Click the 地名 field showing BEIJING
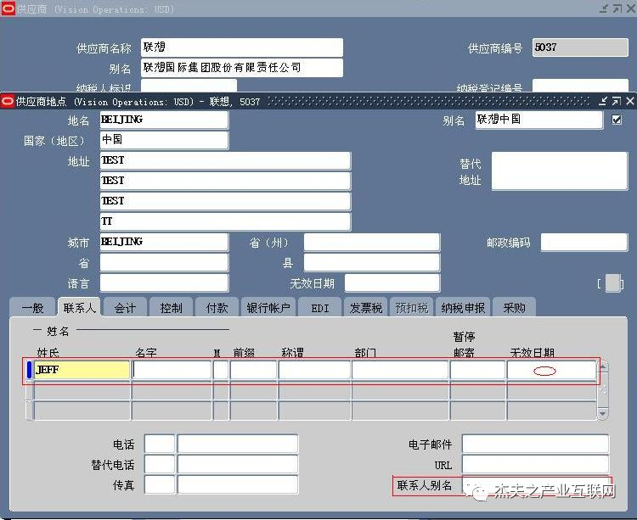The width and height of the screenshot is (637, 520). click(x=164, y=120)
